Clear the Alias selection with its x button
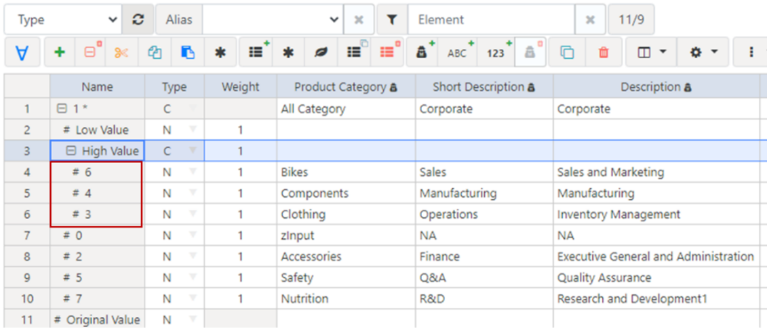The height and width of the screenshot is (333, 767). point(359,20)
